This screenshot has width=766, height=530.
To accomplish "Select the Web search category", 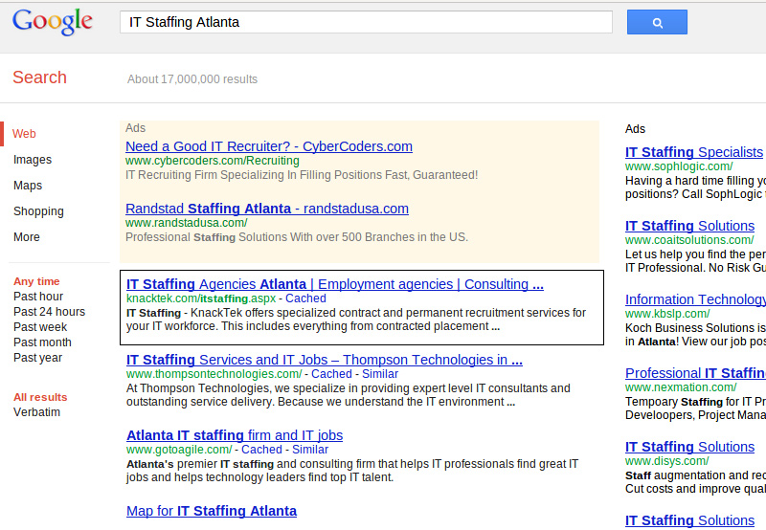I will tap(24, 134).
